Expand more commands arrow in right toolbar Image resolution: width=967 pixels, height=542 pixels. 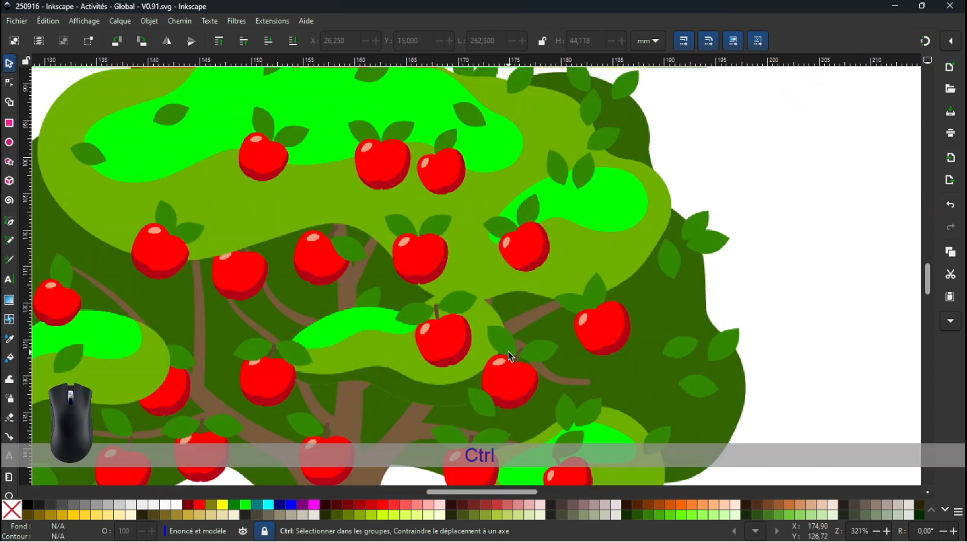(950, 321)
